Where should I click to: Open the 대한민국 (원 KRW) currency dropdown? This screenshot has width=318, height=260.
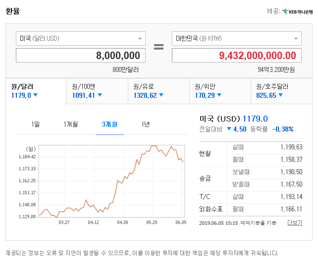click(236, 39)
